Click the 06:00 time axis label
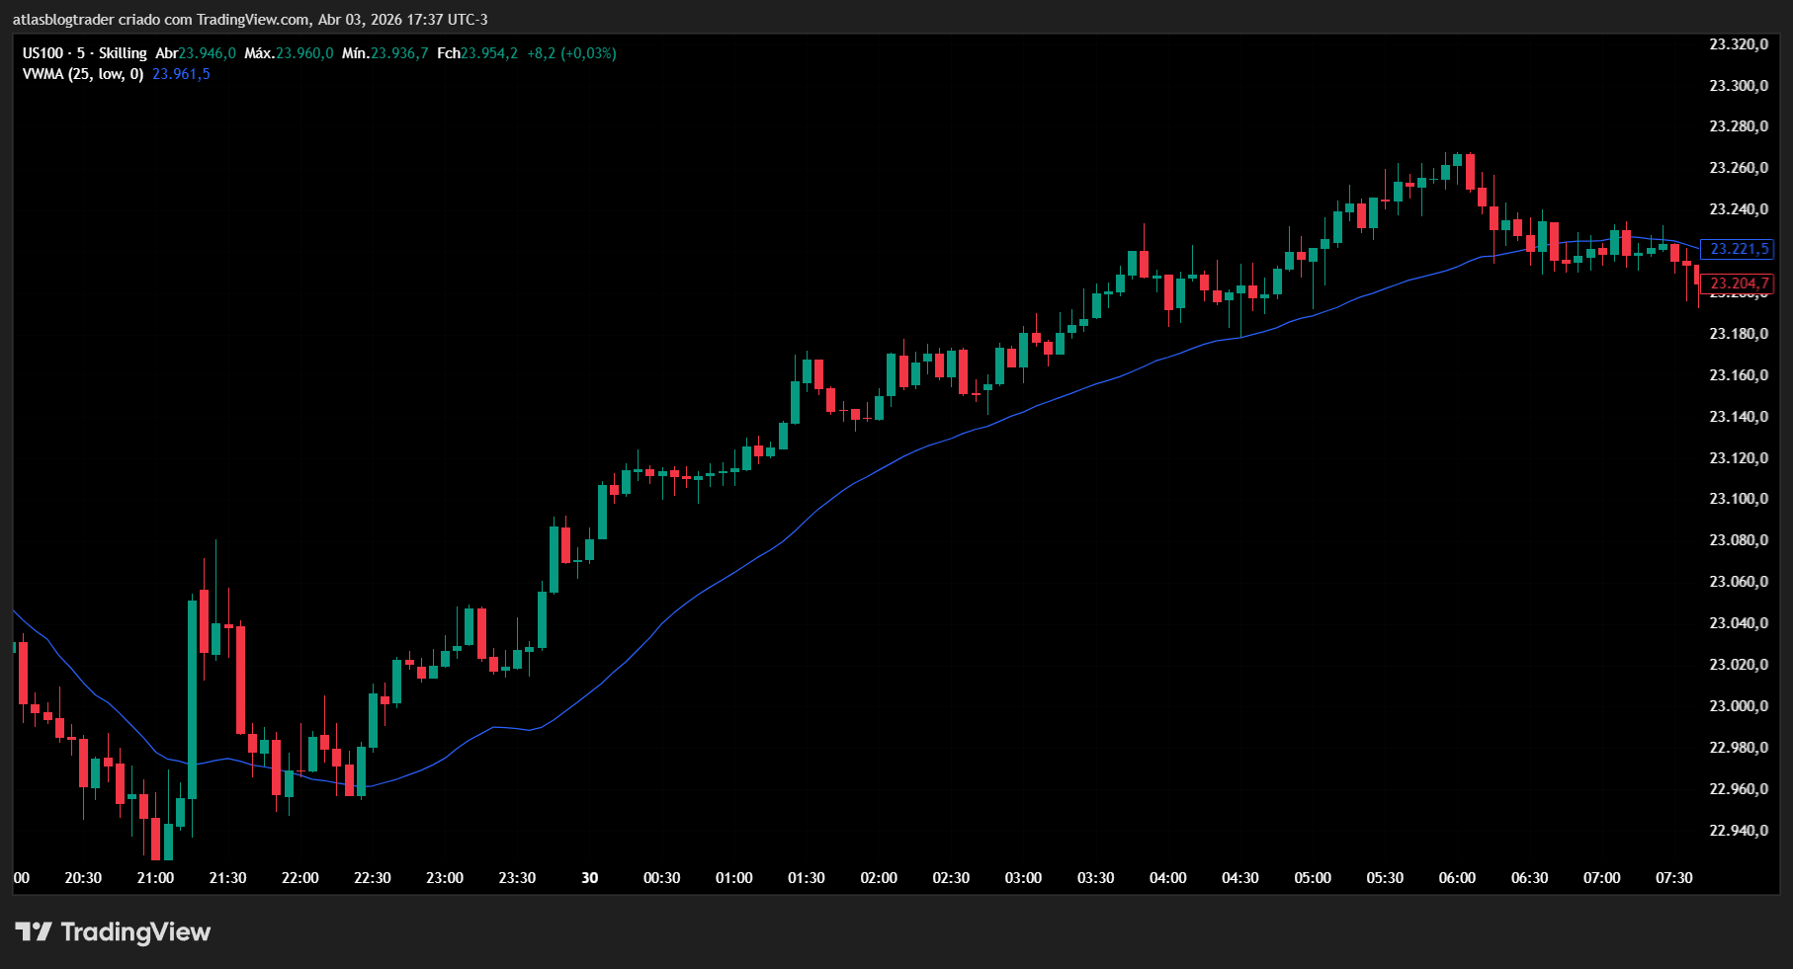The width and height of the screenshot is (1793, 969). [x=1457, y=878]
